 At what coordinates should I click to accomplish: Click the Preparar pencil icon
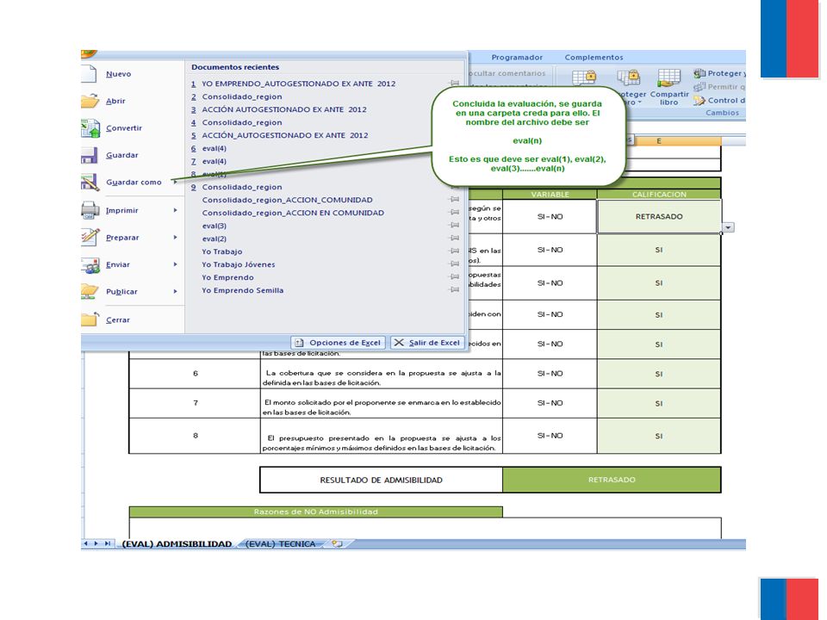pyautogui.click(x=90, y=238)
